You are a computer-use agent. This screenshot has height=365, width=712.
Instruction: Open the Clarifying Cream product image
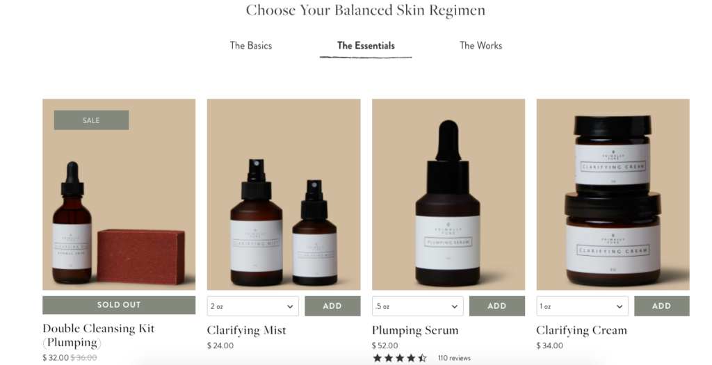point(613,194)
